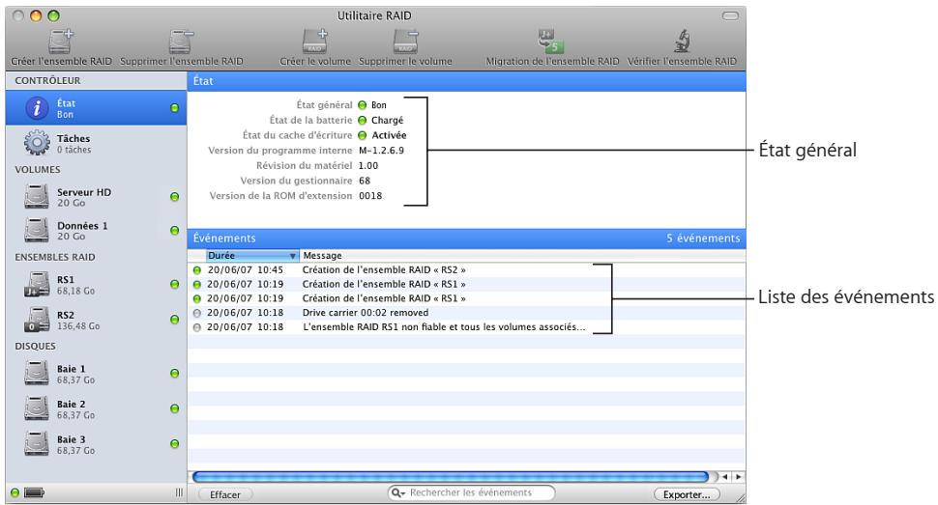Select Baie 3 disk icon
The width and height of the screenshot is (938, 505).
(x=37, y=444)
